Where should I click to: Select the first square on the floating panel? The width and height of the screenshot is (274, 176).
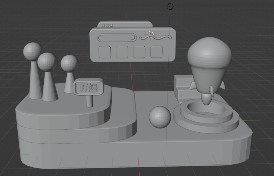pyautogui.click(x=105, y=52)
